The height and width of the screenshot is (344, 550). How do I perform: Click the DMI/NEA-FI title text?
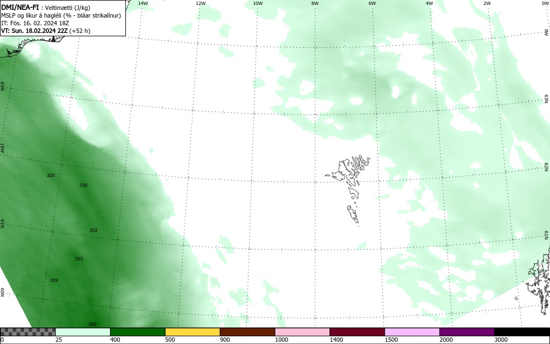pyautogui.click(x=20, y=7)
